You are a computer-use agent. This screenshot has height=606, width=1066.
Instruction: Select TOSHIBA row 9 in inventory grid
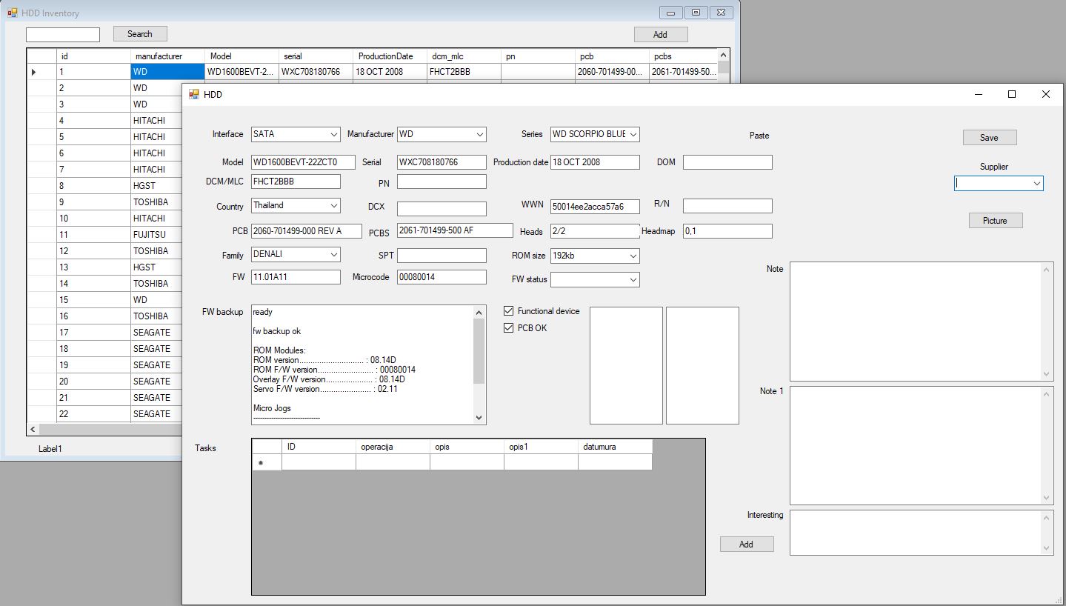coord(156,202)
